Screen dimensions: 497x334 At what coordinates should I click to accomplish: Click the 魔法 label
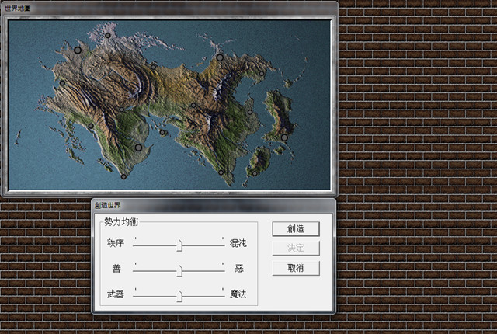(x=238, y=294)
